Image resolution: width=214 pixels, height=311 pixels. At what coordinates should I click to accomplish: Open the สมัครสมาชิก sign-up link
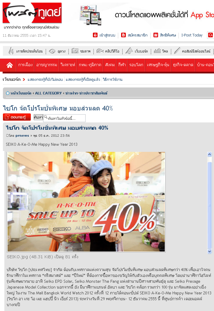[x=137, y=35]
